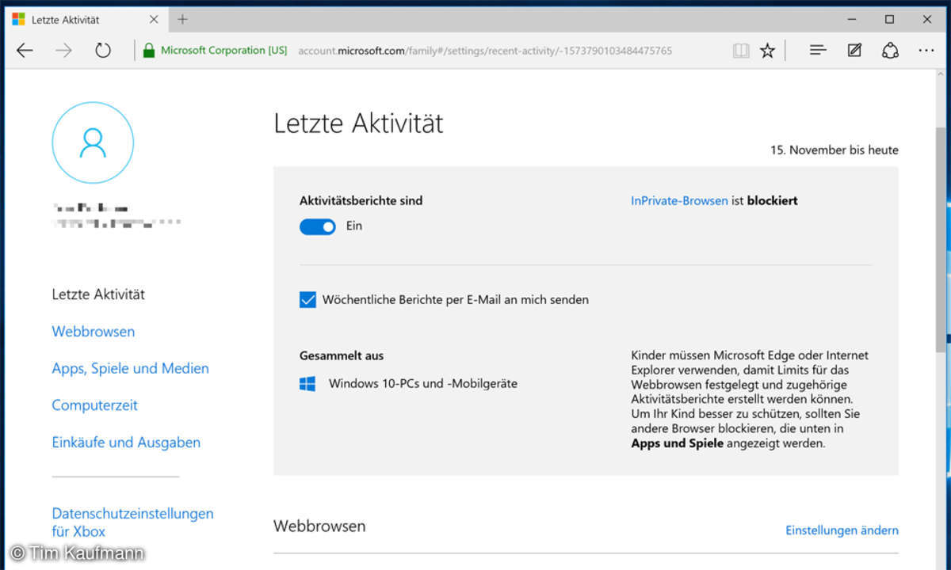Open Datenschutzeinstellungen für Xbox link
951x570 pixels.
coord(132,522)
